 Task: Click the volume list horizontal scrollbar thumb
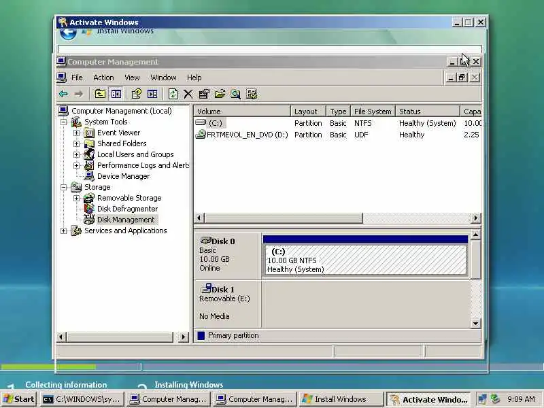[284, 218]
